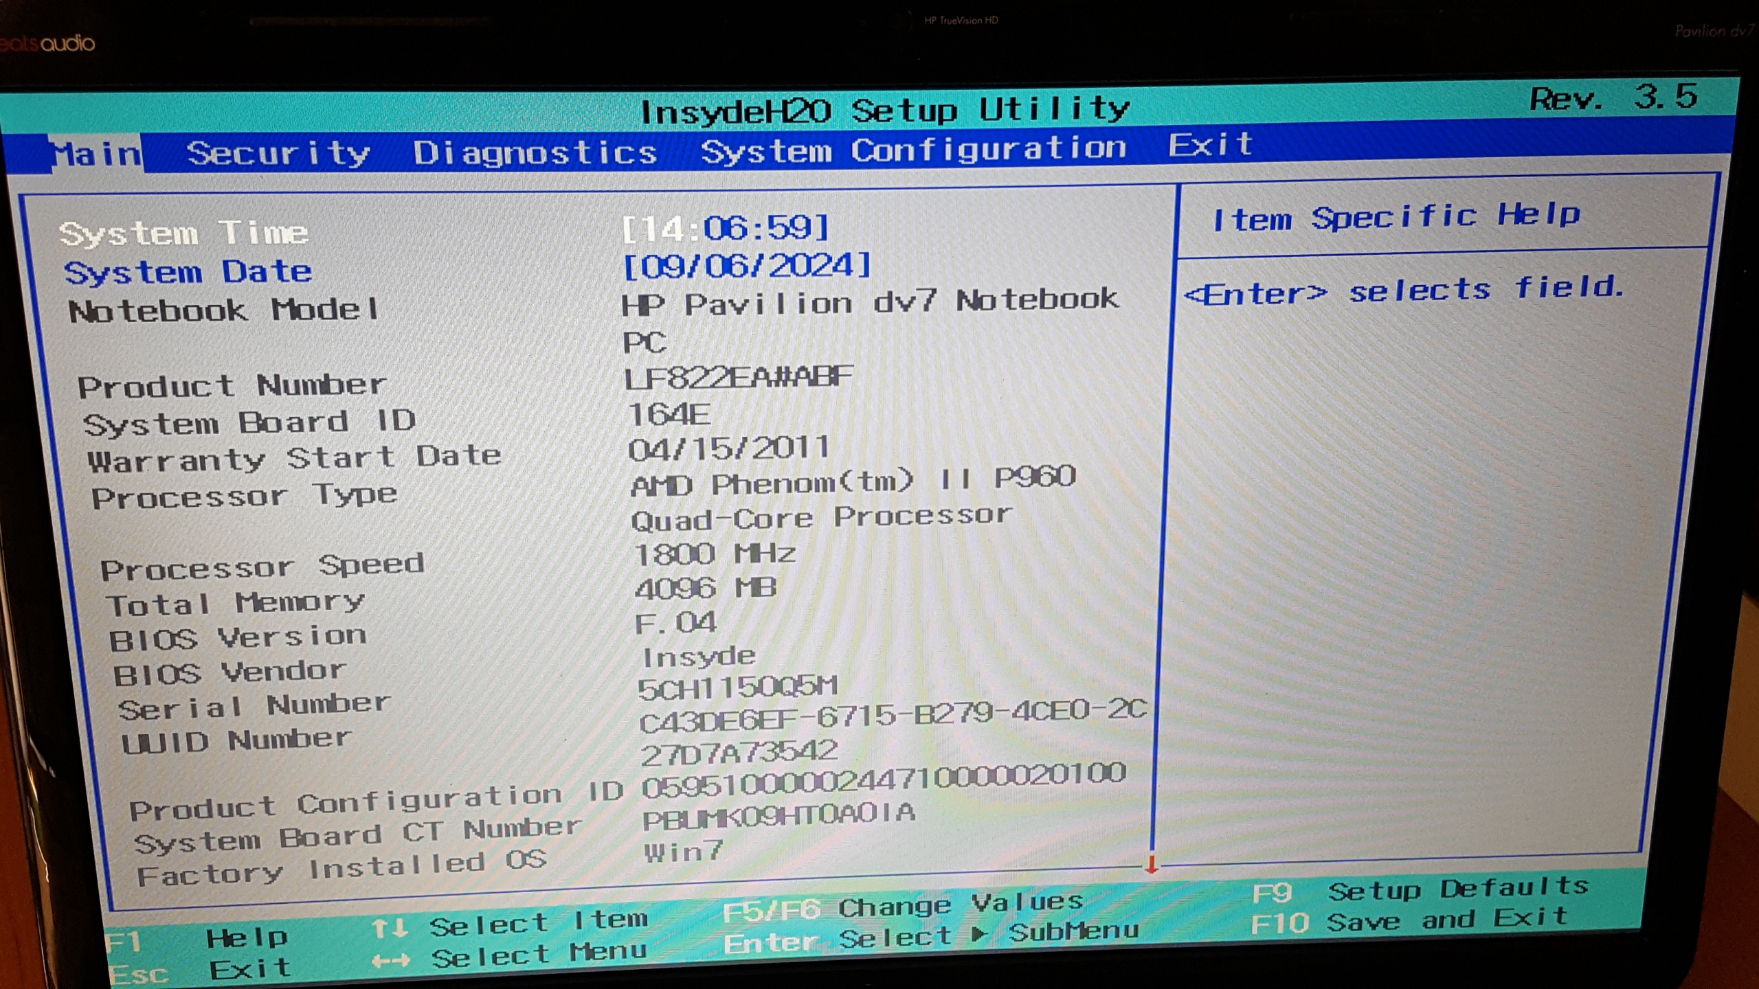Go to System Configuration tab
The width and height of the screenshot is (1759, 989).
click(913, 150)
